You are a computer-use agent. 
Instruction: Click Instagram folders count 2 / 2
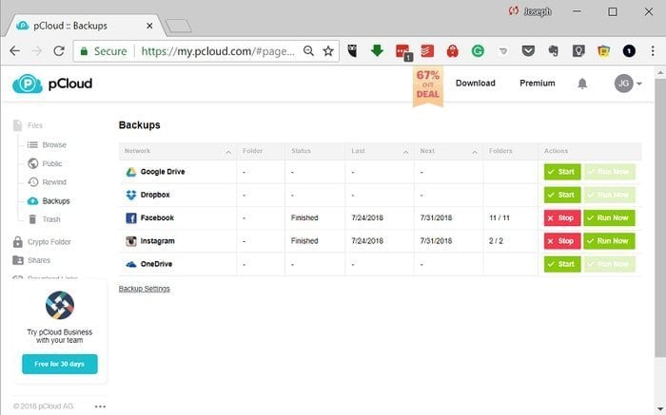[x=496, y=241]
